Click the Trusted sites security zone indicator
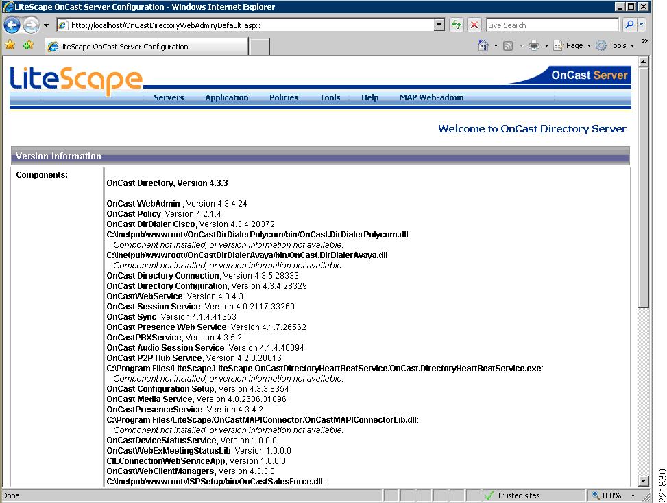This screenshot has width=667, height=503. pyautogui.click(x=533, y=495)
